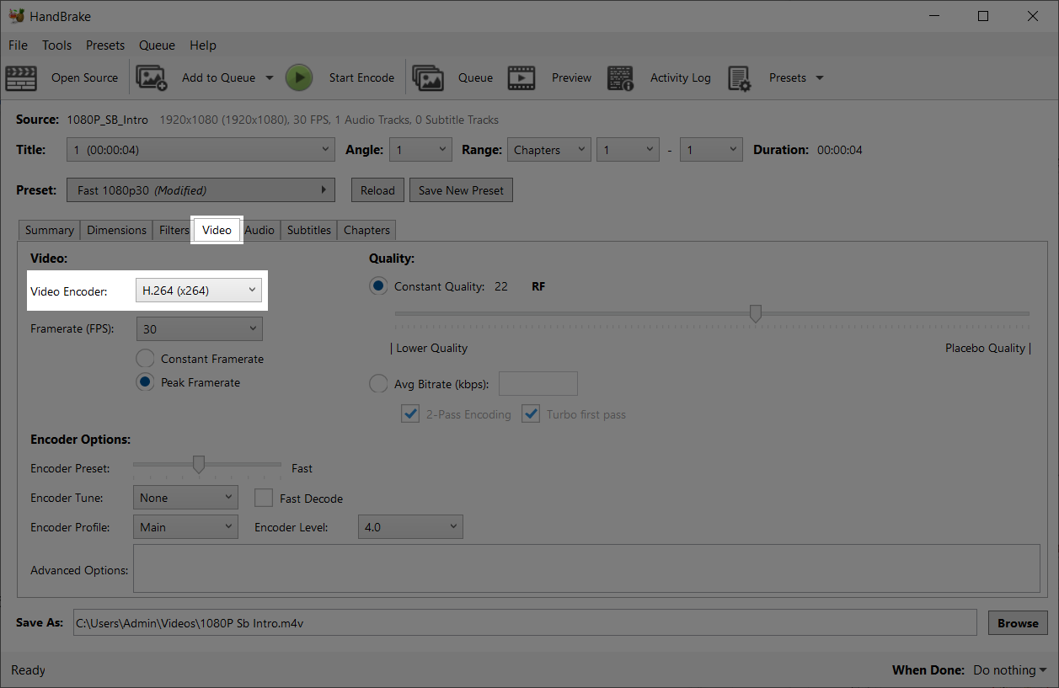Select Constant Framerate radio button
Viewport: 1059px width, 688px height.
click(145, 359)
